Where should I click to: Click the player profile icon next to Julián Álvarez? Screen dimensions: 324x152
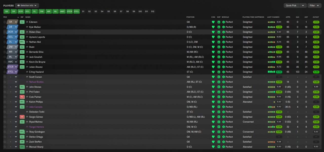27,67
